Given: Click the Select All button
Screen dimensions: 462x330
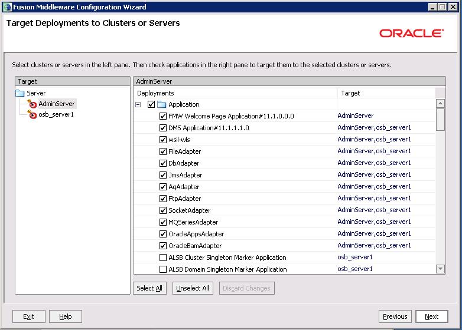Looking at the screenshot, I should (149, 288).
